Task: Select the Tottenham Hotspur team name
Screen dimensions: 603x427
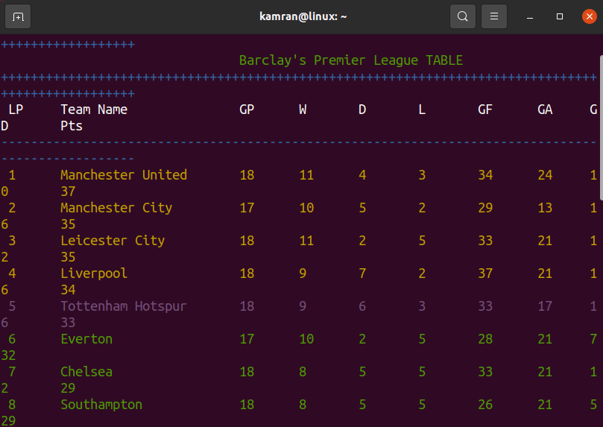Action: coord(124,306)
